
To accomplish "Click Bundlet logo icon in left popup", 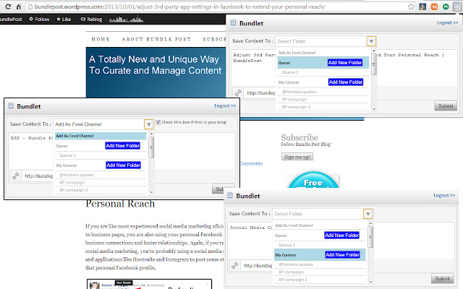I will tap(11, 106).
